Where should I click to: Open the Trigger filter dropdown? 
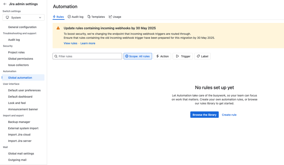183,56
